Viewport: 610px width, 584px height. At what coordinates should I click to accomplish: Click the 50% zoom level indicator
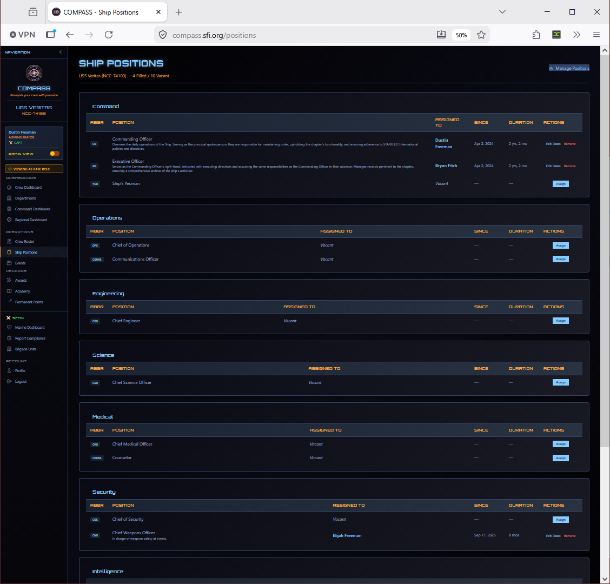tap(461, 35)
